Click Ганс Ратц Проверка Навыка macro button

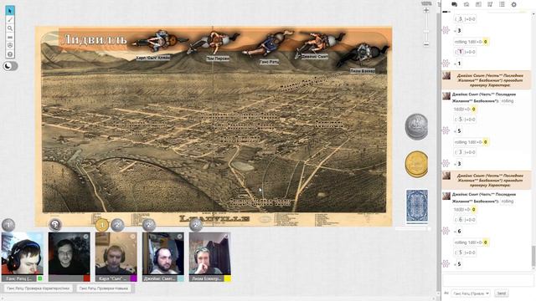coord(104,288)
